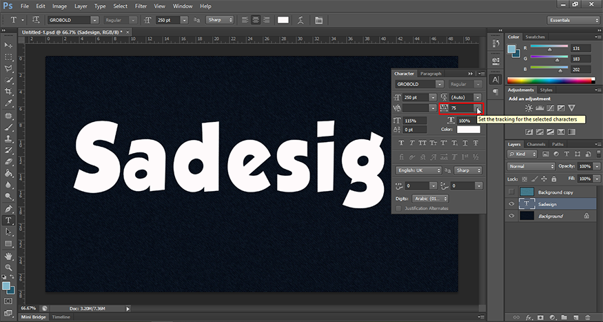Toggle text orientation in options bar
This screenshot has height=322, width=603.
(x=36, y=20)
